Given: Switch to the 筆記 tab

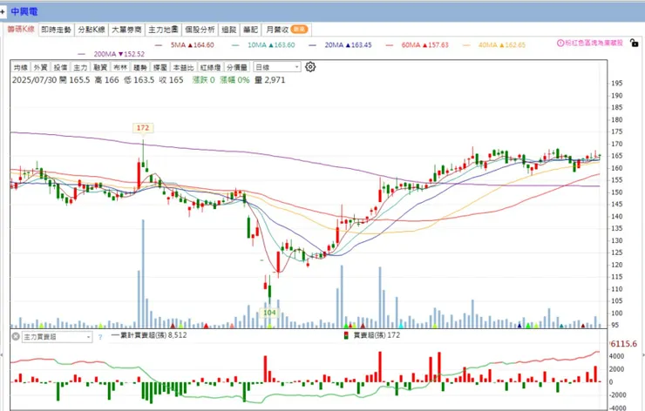Looking at the screenshot, I should [x=250, y=30].
